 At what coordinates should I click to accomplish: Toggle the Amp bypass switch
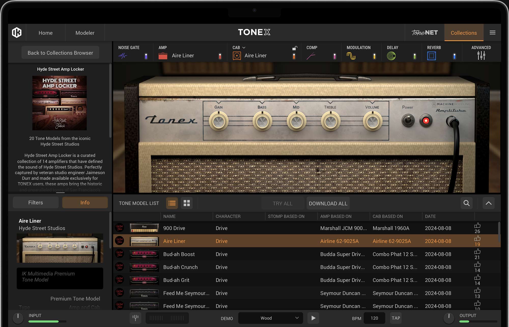pyautogui.click(x=219, y=56)
